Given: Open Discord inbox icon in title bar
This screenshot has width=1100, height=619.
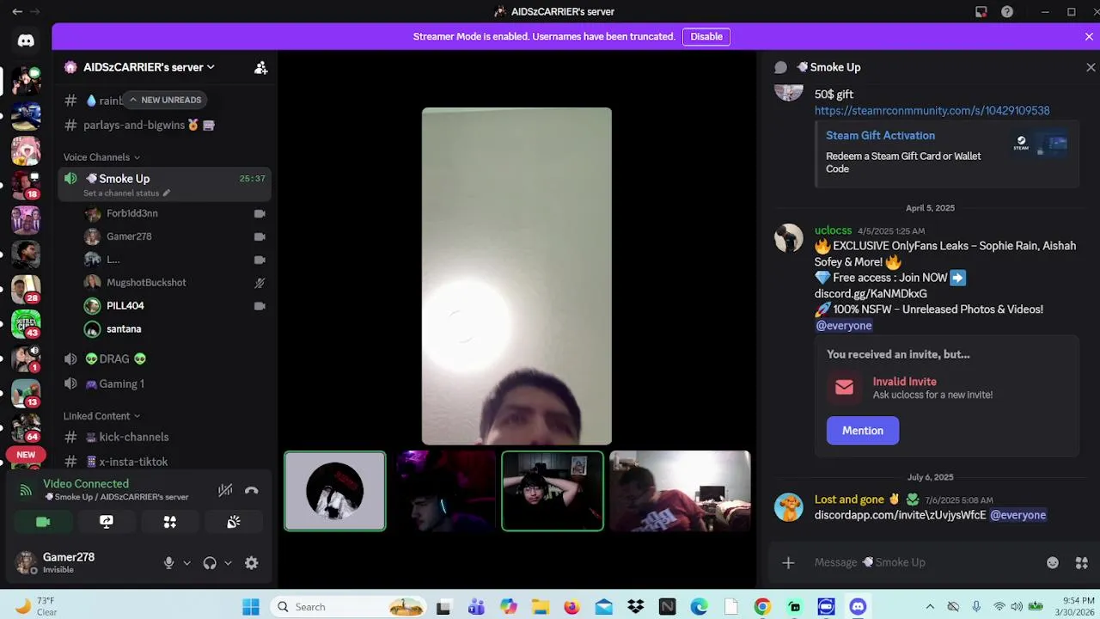Looking at the screenshot, I should (981, 12).
